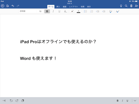Tap the battery indicator in status bar

pos(137,1)
